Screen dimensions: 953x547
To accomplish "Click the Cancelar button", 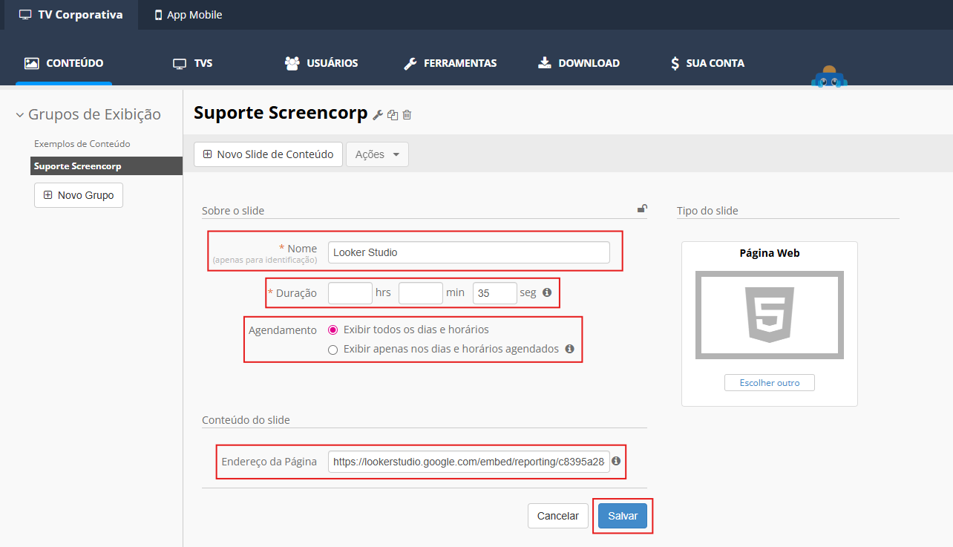I will click(x=558, y=516).
